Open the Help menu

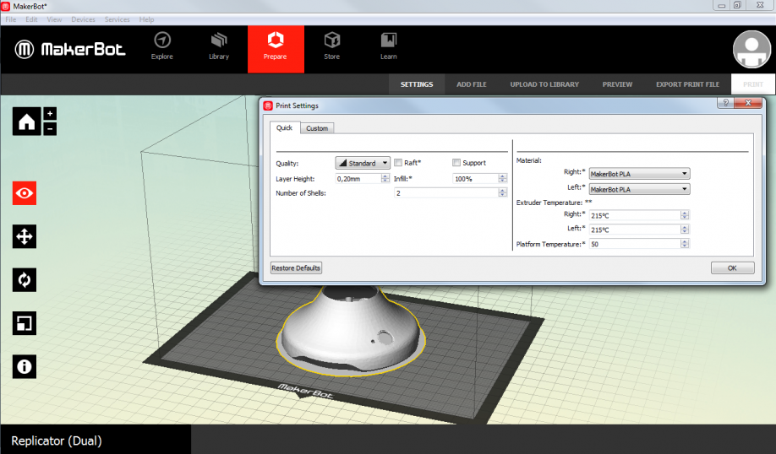(146, 19)
